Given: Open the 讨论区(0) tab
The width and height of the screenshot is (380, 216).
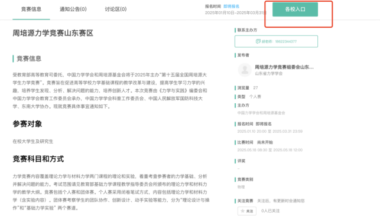Looking at the screenshot, I should [116, 9].
